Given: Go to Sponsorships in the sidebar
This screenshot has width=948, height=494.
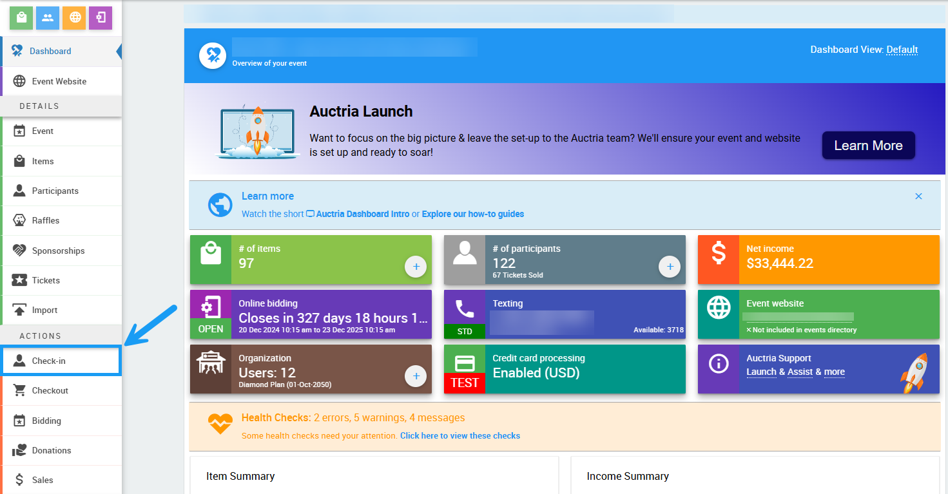Looking at the screenshot, I should point(58,251).
